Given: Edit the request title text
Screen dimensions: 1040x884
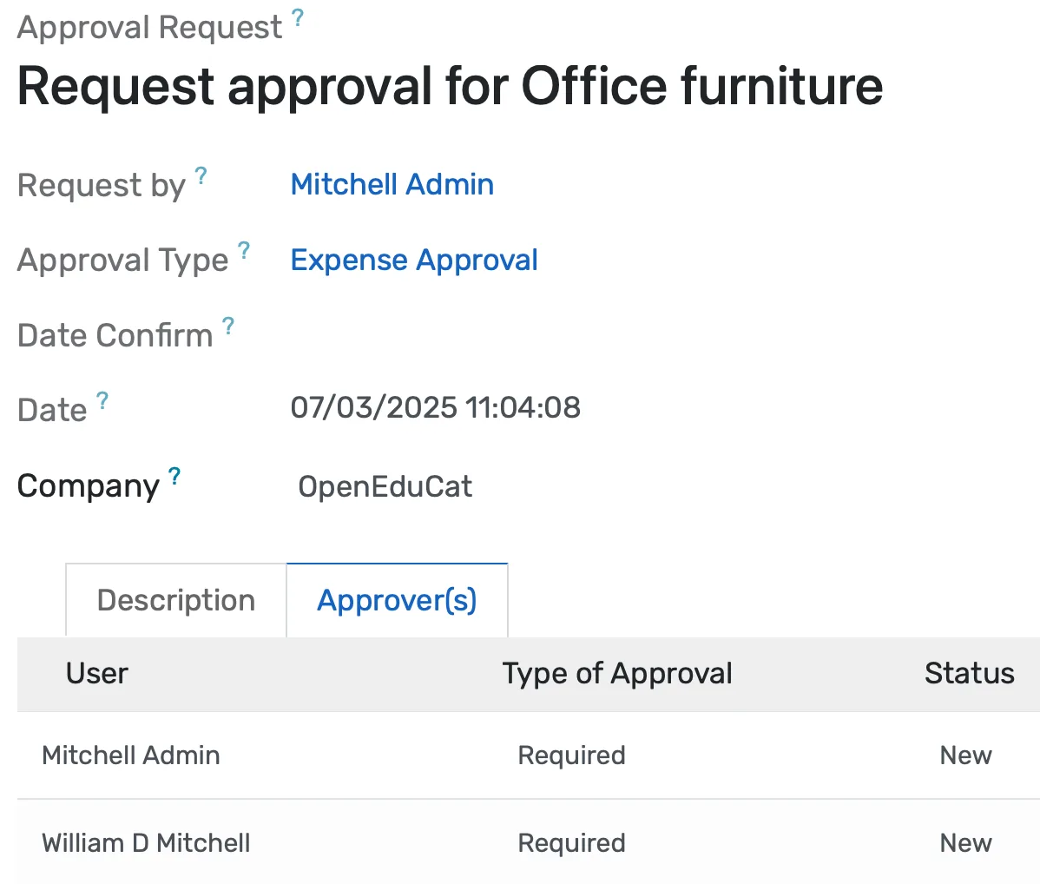Looking at the screenshot, I should pyautogui.click(x=450, y=84).
